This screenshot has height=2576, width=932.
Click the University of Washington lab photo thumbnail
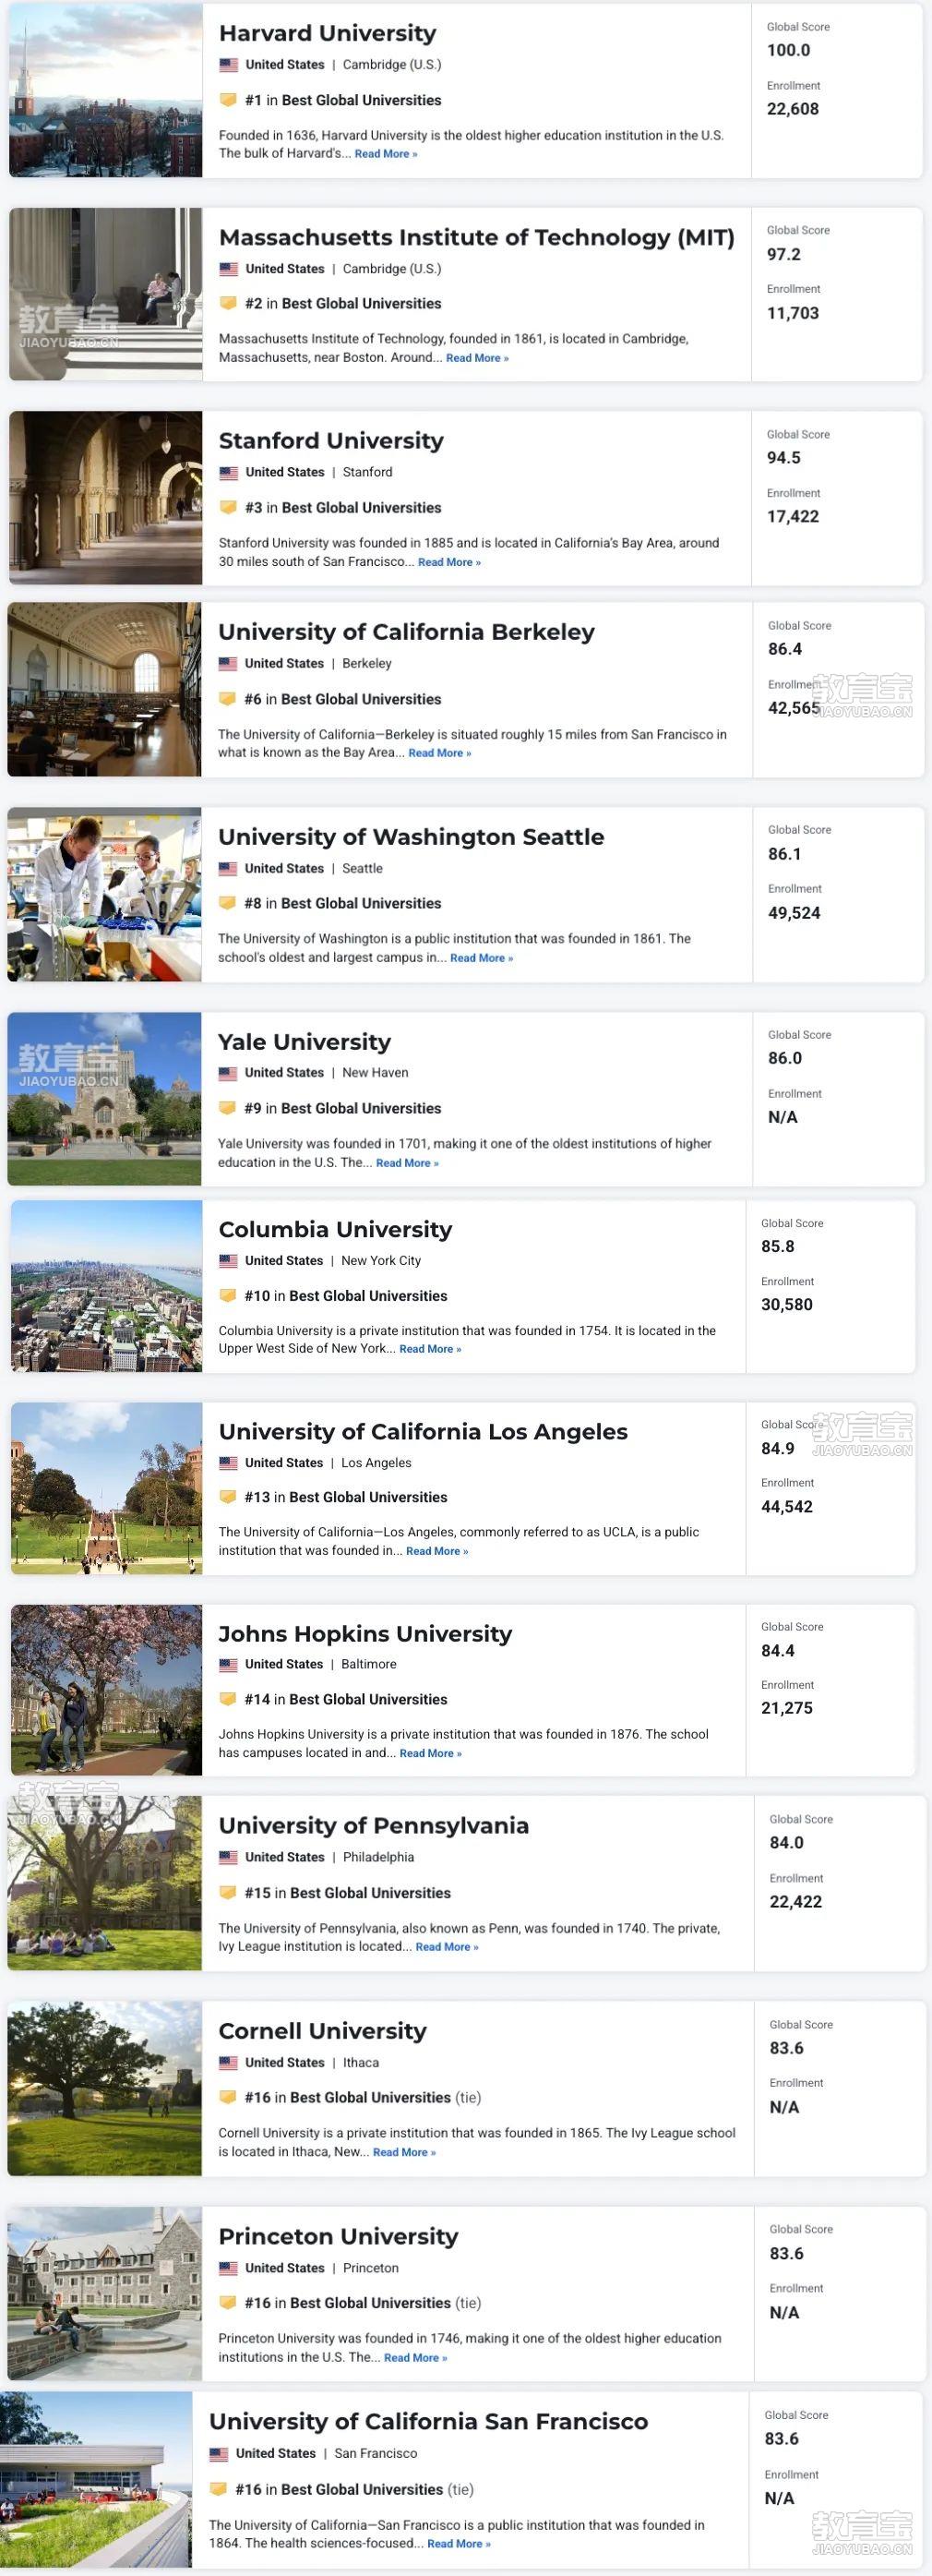pyautogui.click(x=104, y=895)
